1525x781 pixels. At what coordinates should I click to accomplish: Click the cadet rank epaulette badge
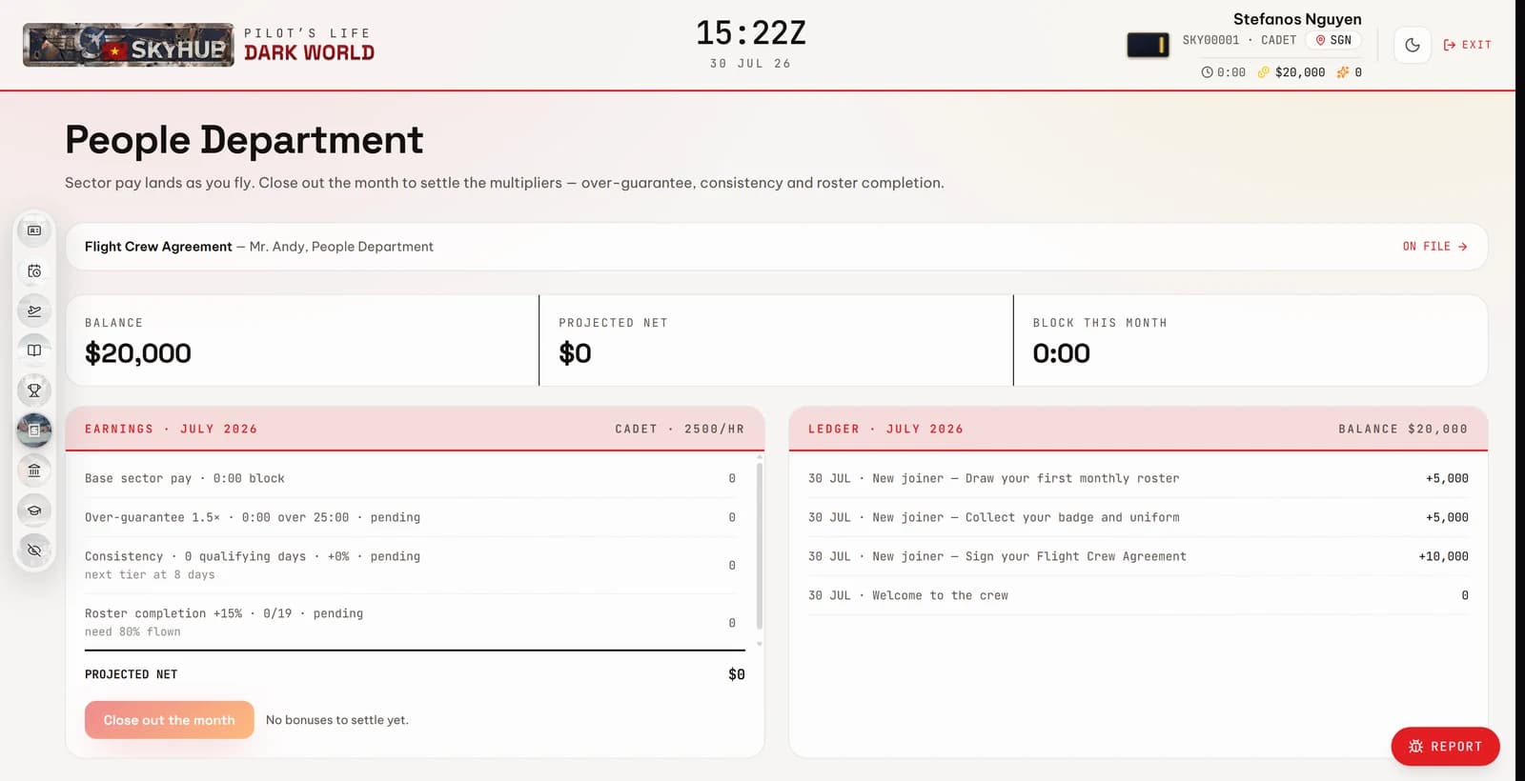[x=1148, y=45]
